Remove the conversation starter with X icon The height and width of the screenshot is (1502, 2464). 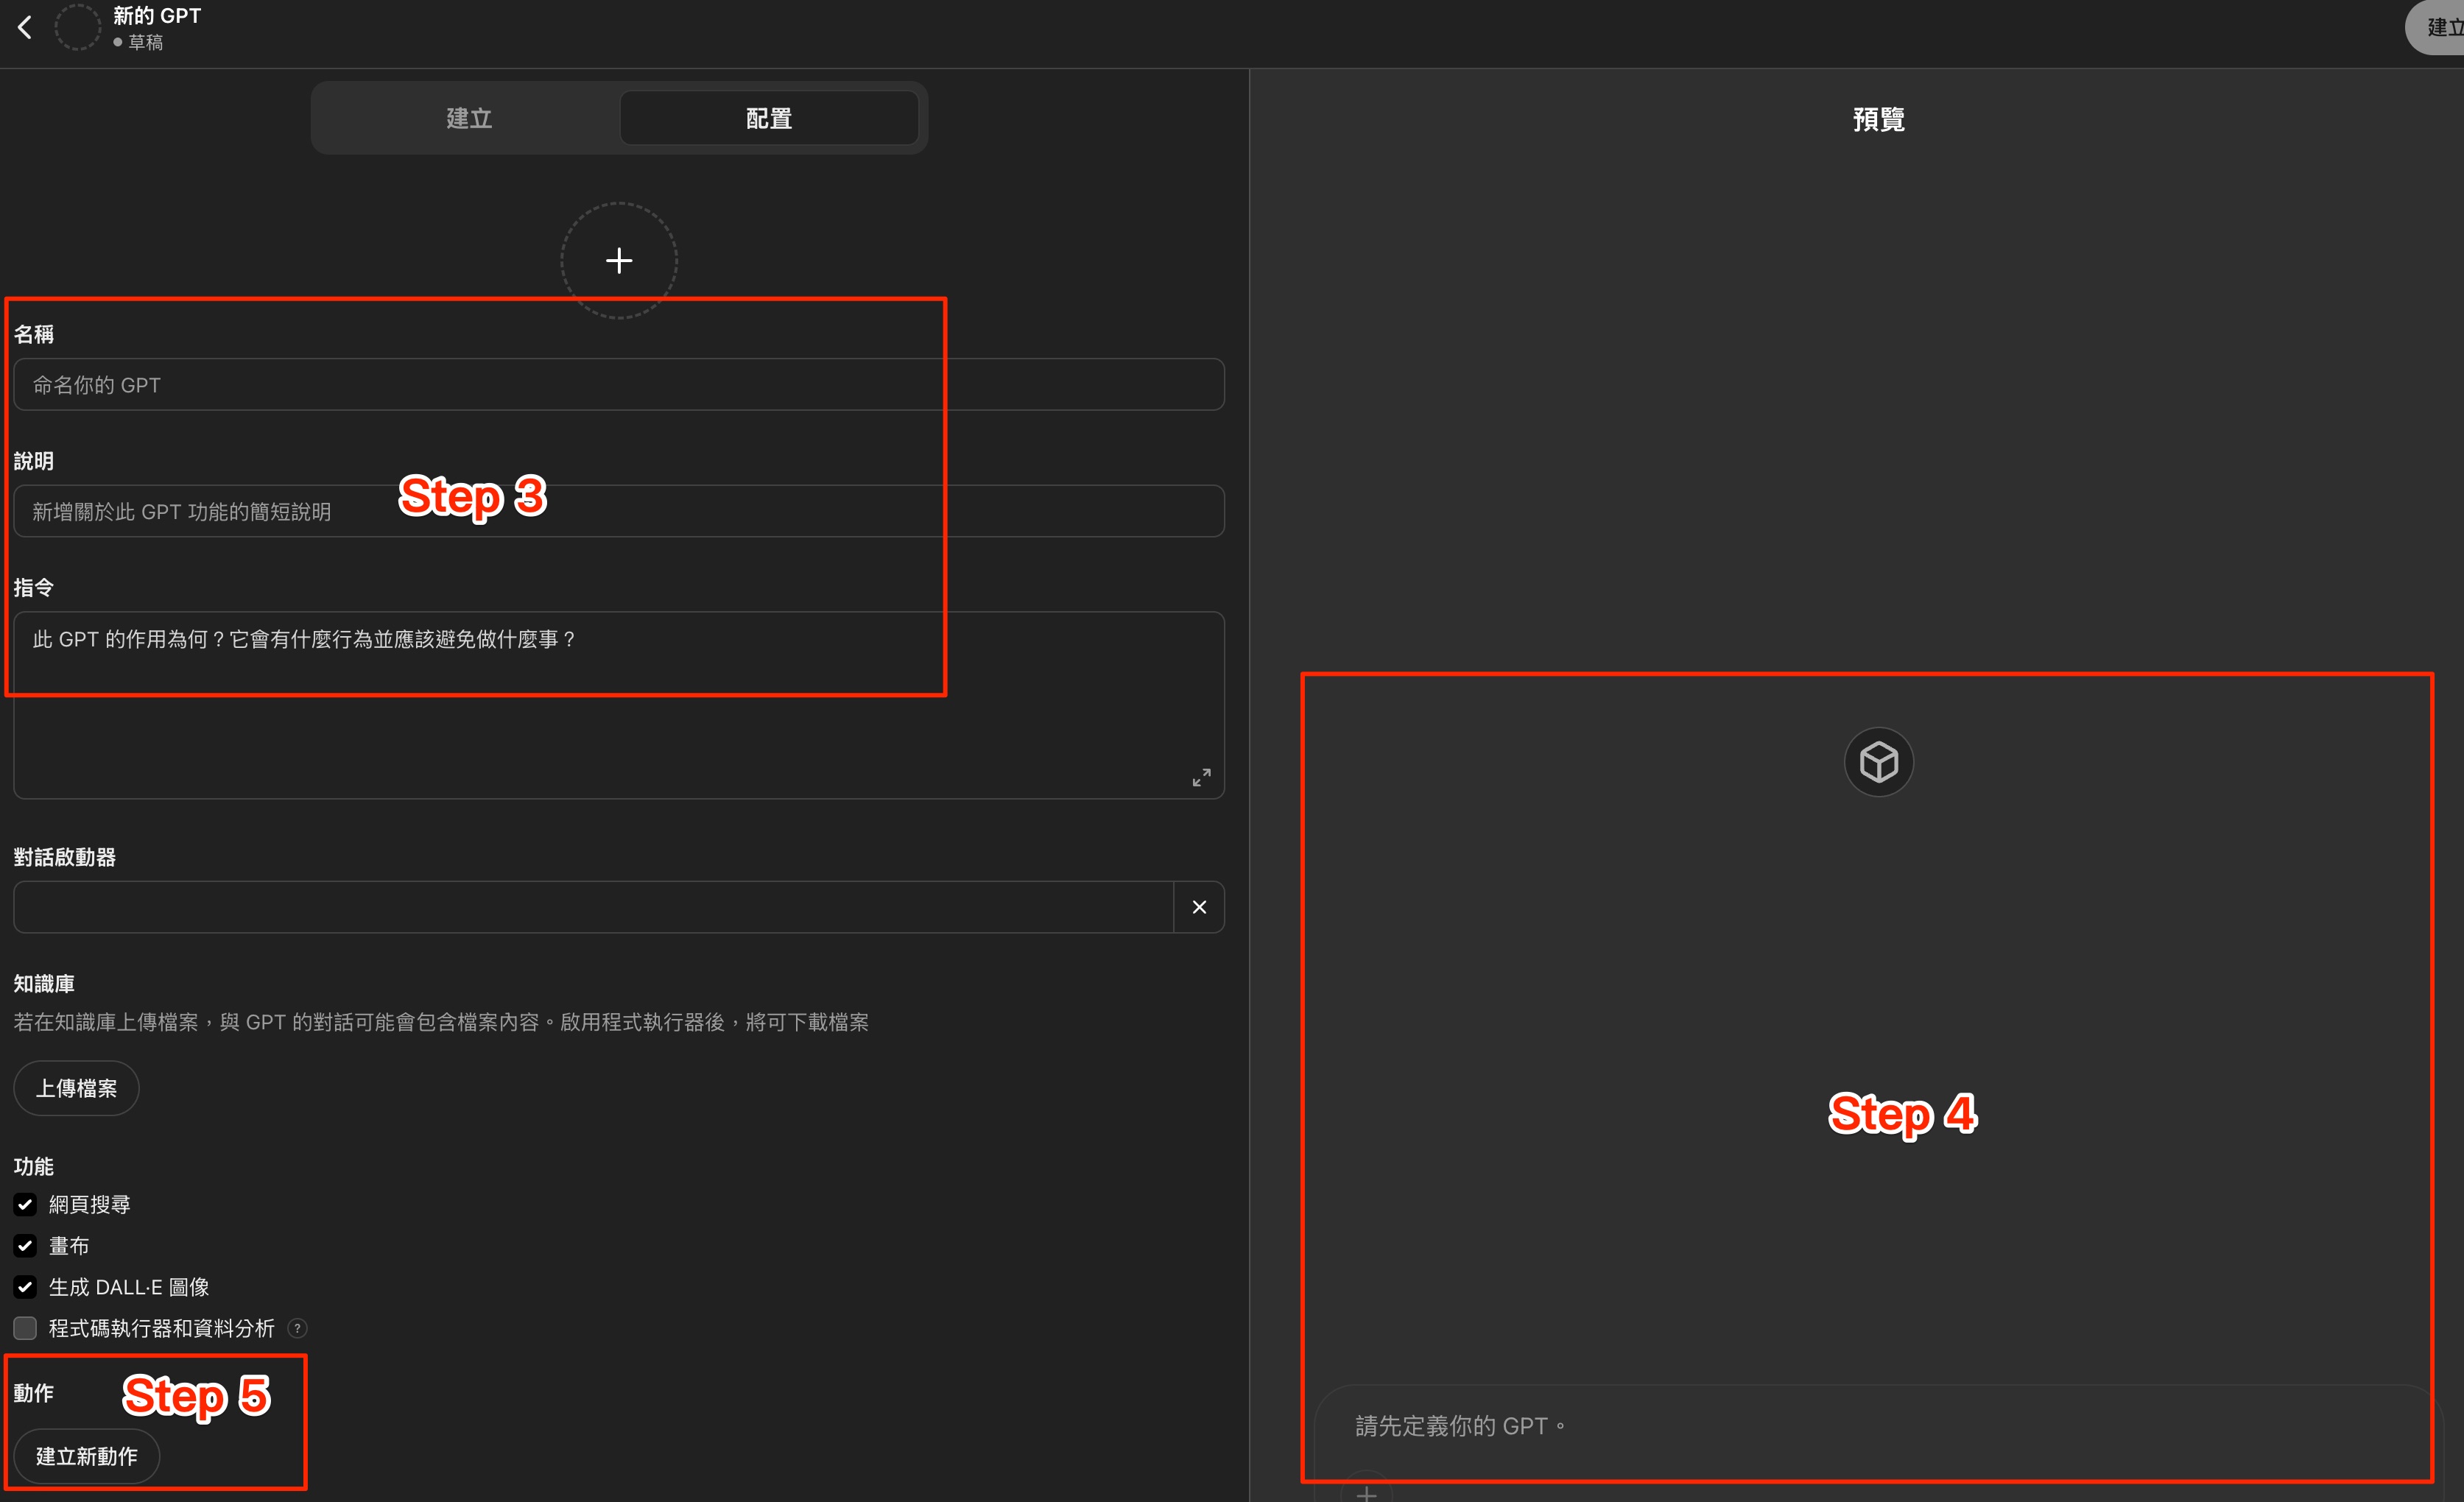coord(1199,907)
